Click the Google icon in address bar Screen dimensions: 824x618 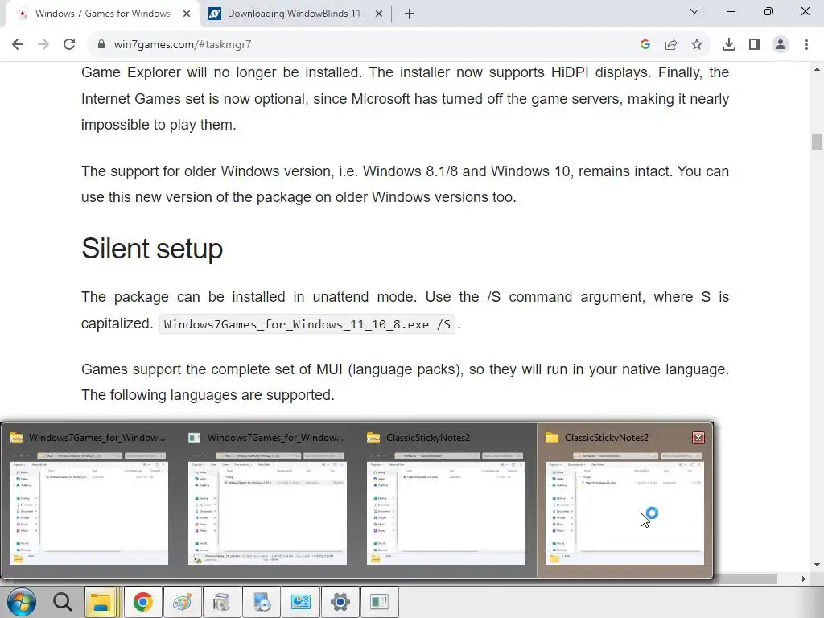[645, 45]
